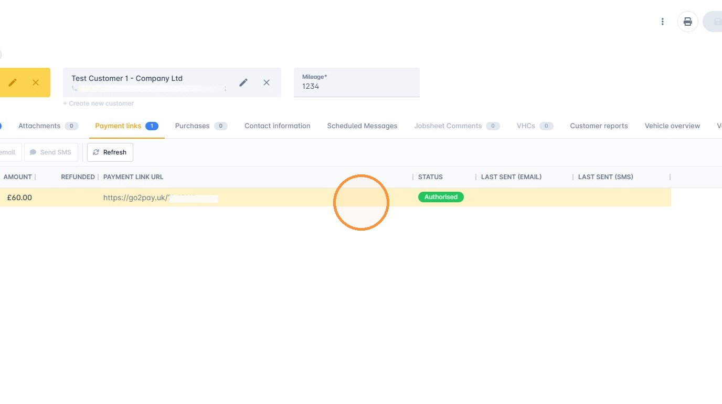Click the £60.00 amount cell
This screenshot has height=404, width=722.
pyautogui.click(x=19, y=198)
